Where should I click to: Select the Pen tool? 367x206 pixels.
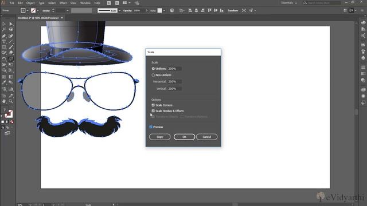[4, 36]
